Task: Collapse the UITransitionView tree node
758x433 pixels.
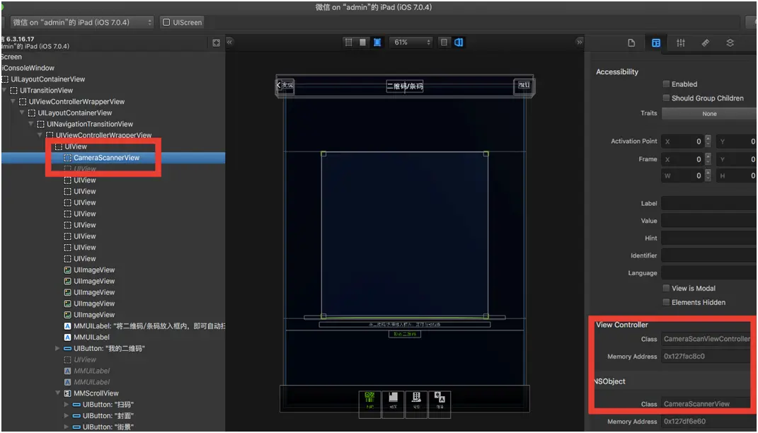Action: tap(5, 91)
